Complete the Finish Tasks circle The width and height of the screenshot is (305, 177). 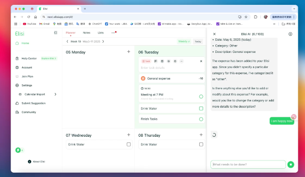(201, 119)
